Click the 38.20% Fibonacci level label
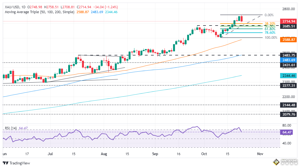Screen dimensions: 300x168 pos(270,24)
